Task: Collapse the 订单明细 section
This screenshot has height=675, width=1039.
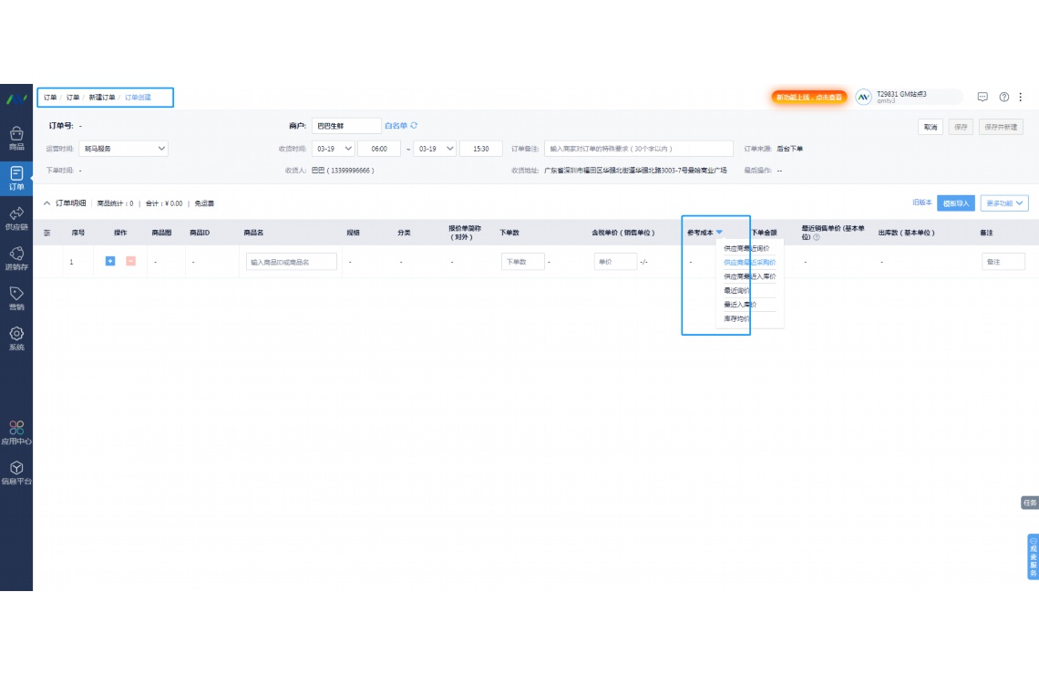Action: [x=47, y=203]
